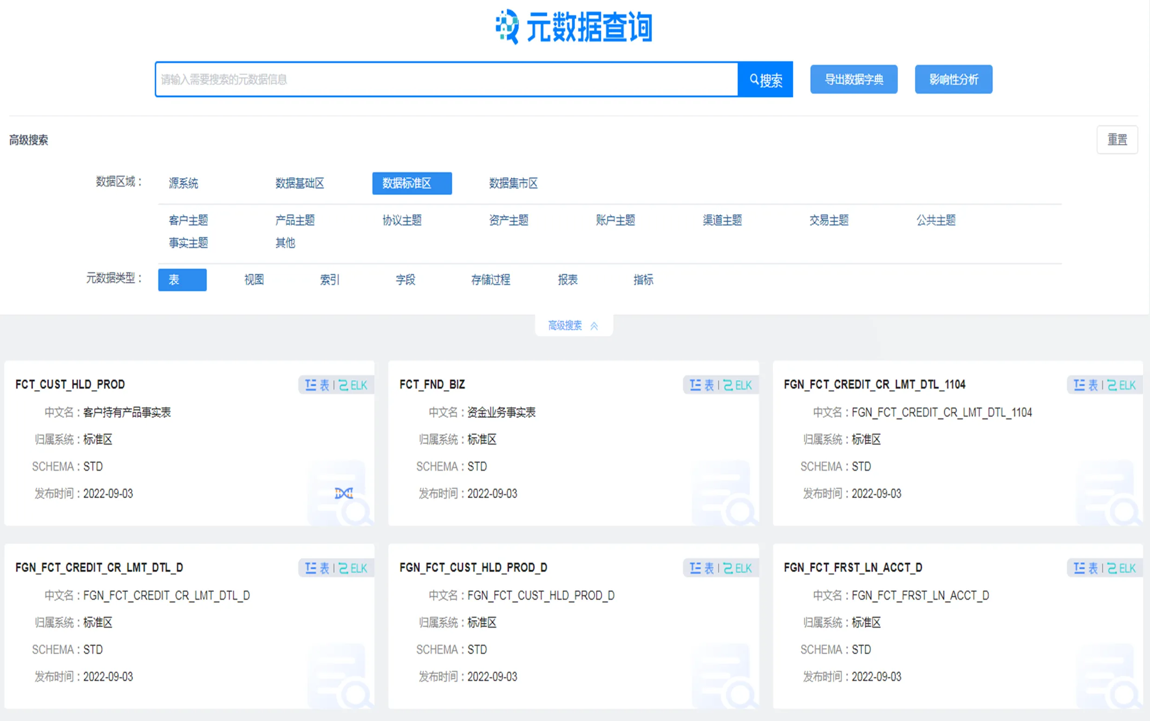
Task: Select the 视图 metadata type
Action: click(254, 280)
